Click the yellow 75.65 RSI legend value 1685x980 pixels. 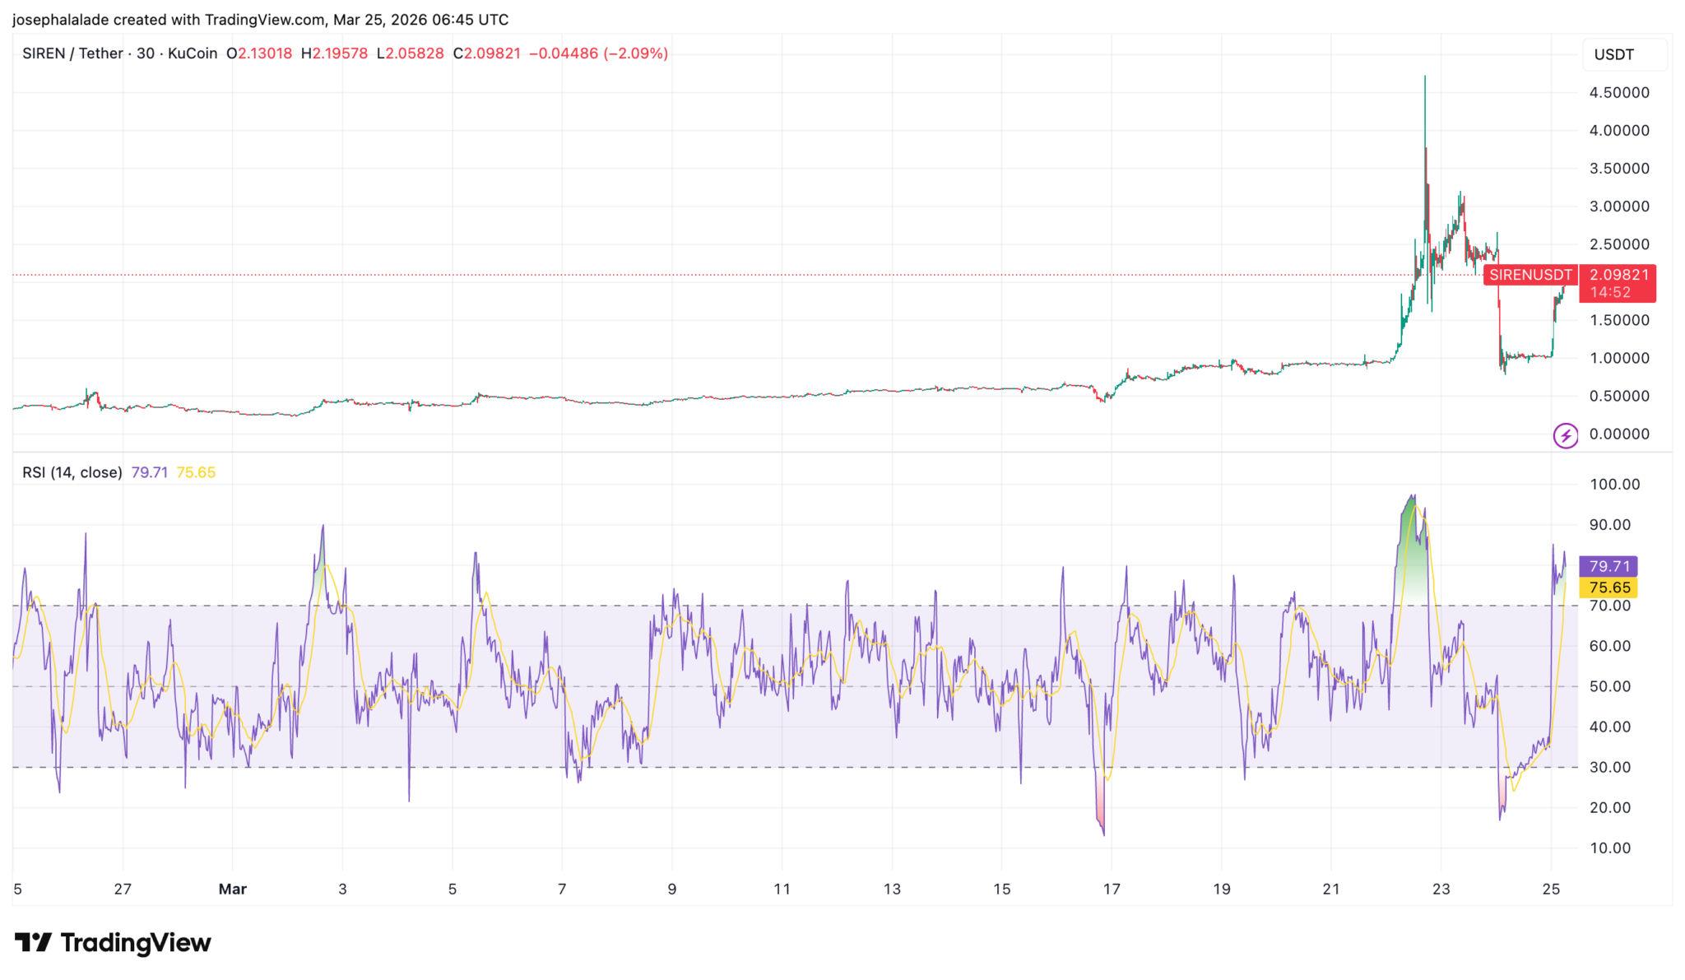(196, 472)
